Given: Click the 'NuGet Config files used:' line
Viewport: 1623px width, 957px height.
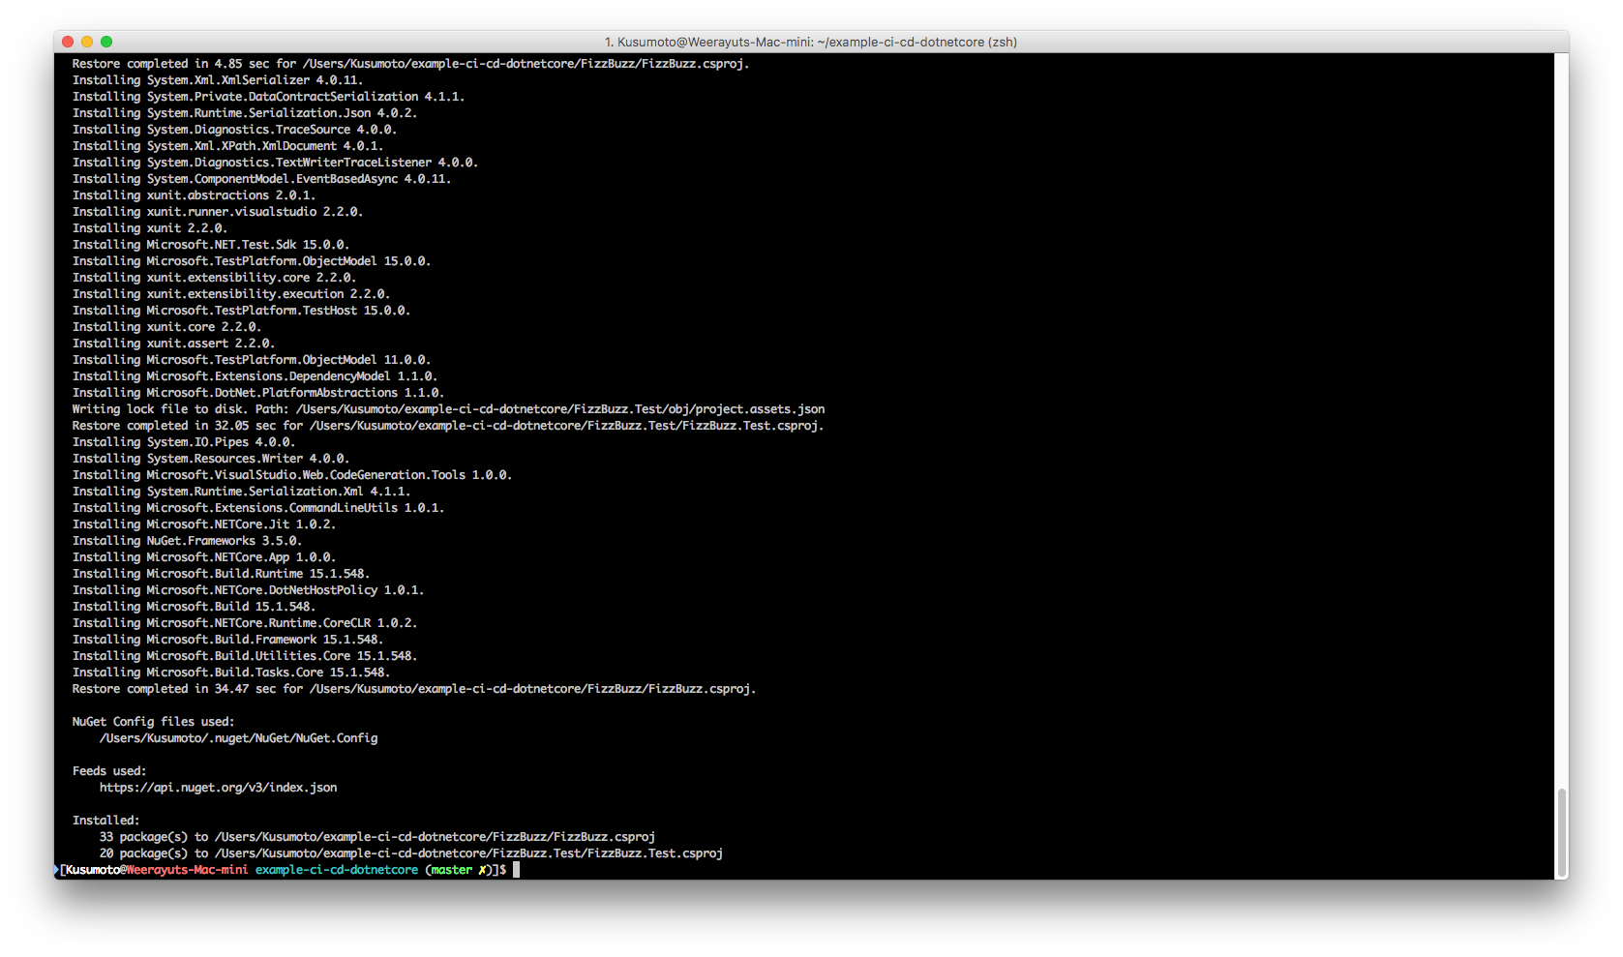Looking at the screenshot, I should tap(153, 722).
